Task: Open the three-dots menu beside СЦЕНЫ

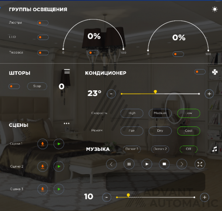Action: tap(67, 123)
